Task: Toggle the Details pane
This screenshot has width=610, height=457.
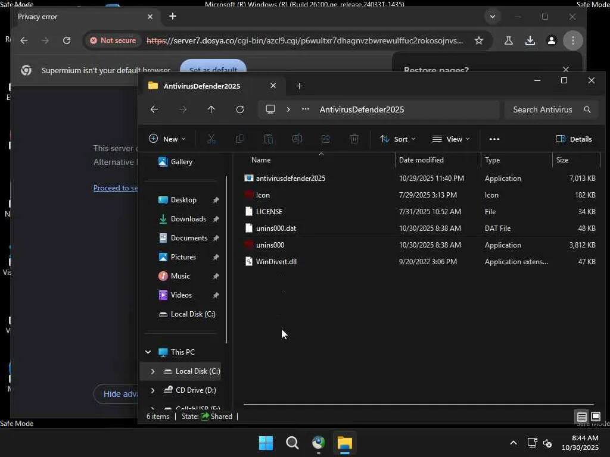Action: click(574, 139)
